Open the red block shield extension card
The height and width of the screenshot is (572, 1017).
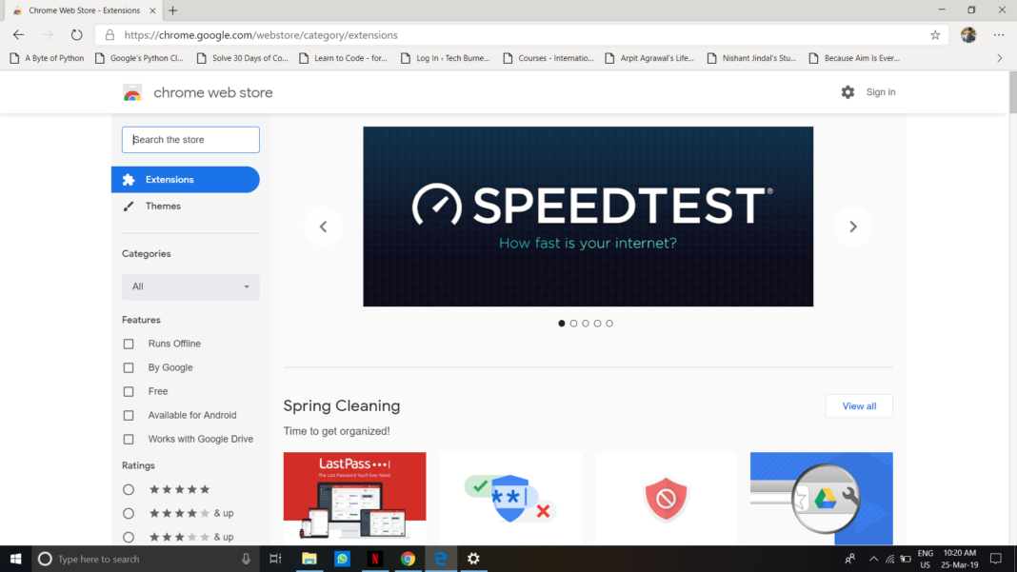pos(667,498)
